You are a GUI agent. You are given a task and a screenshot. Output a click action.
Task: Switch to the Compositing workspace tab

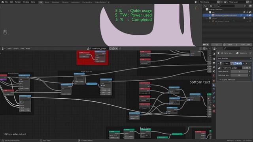[x=87, y=2]
